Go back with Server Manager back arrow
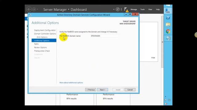The width and height of the screenshot is (197, 110). 29,9
